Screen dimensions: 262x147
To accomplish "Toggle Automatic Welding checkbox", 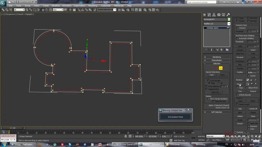I will (x=237, y=38).
